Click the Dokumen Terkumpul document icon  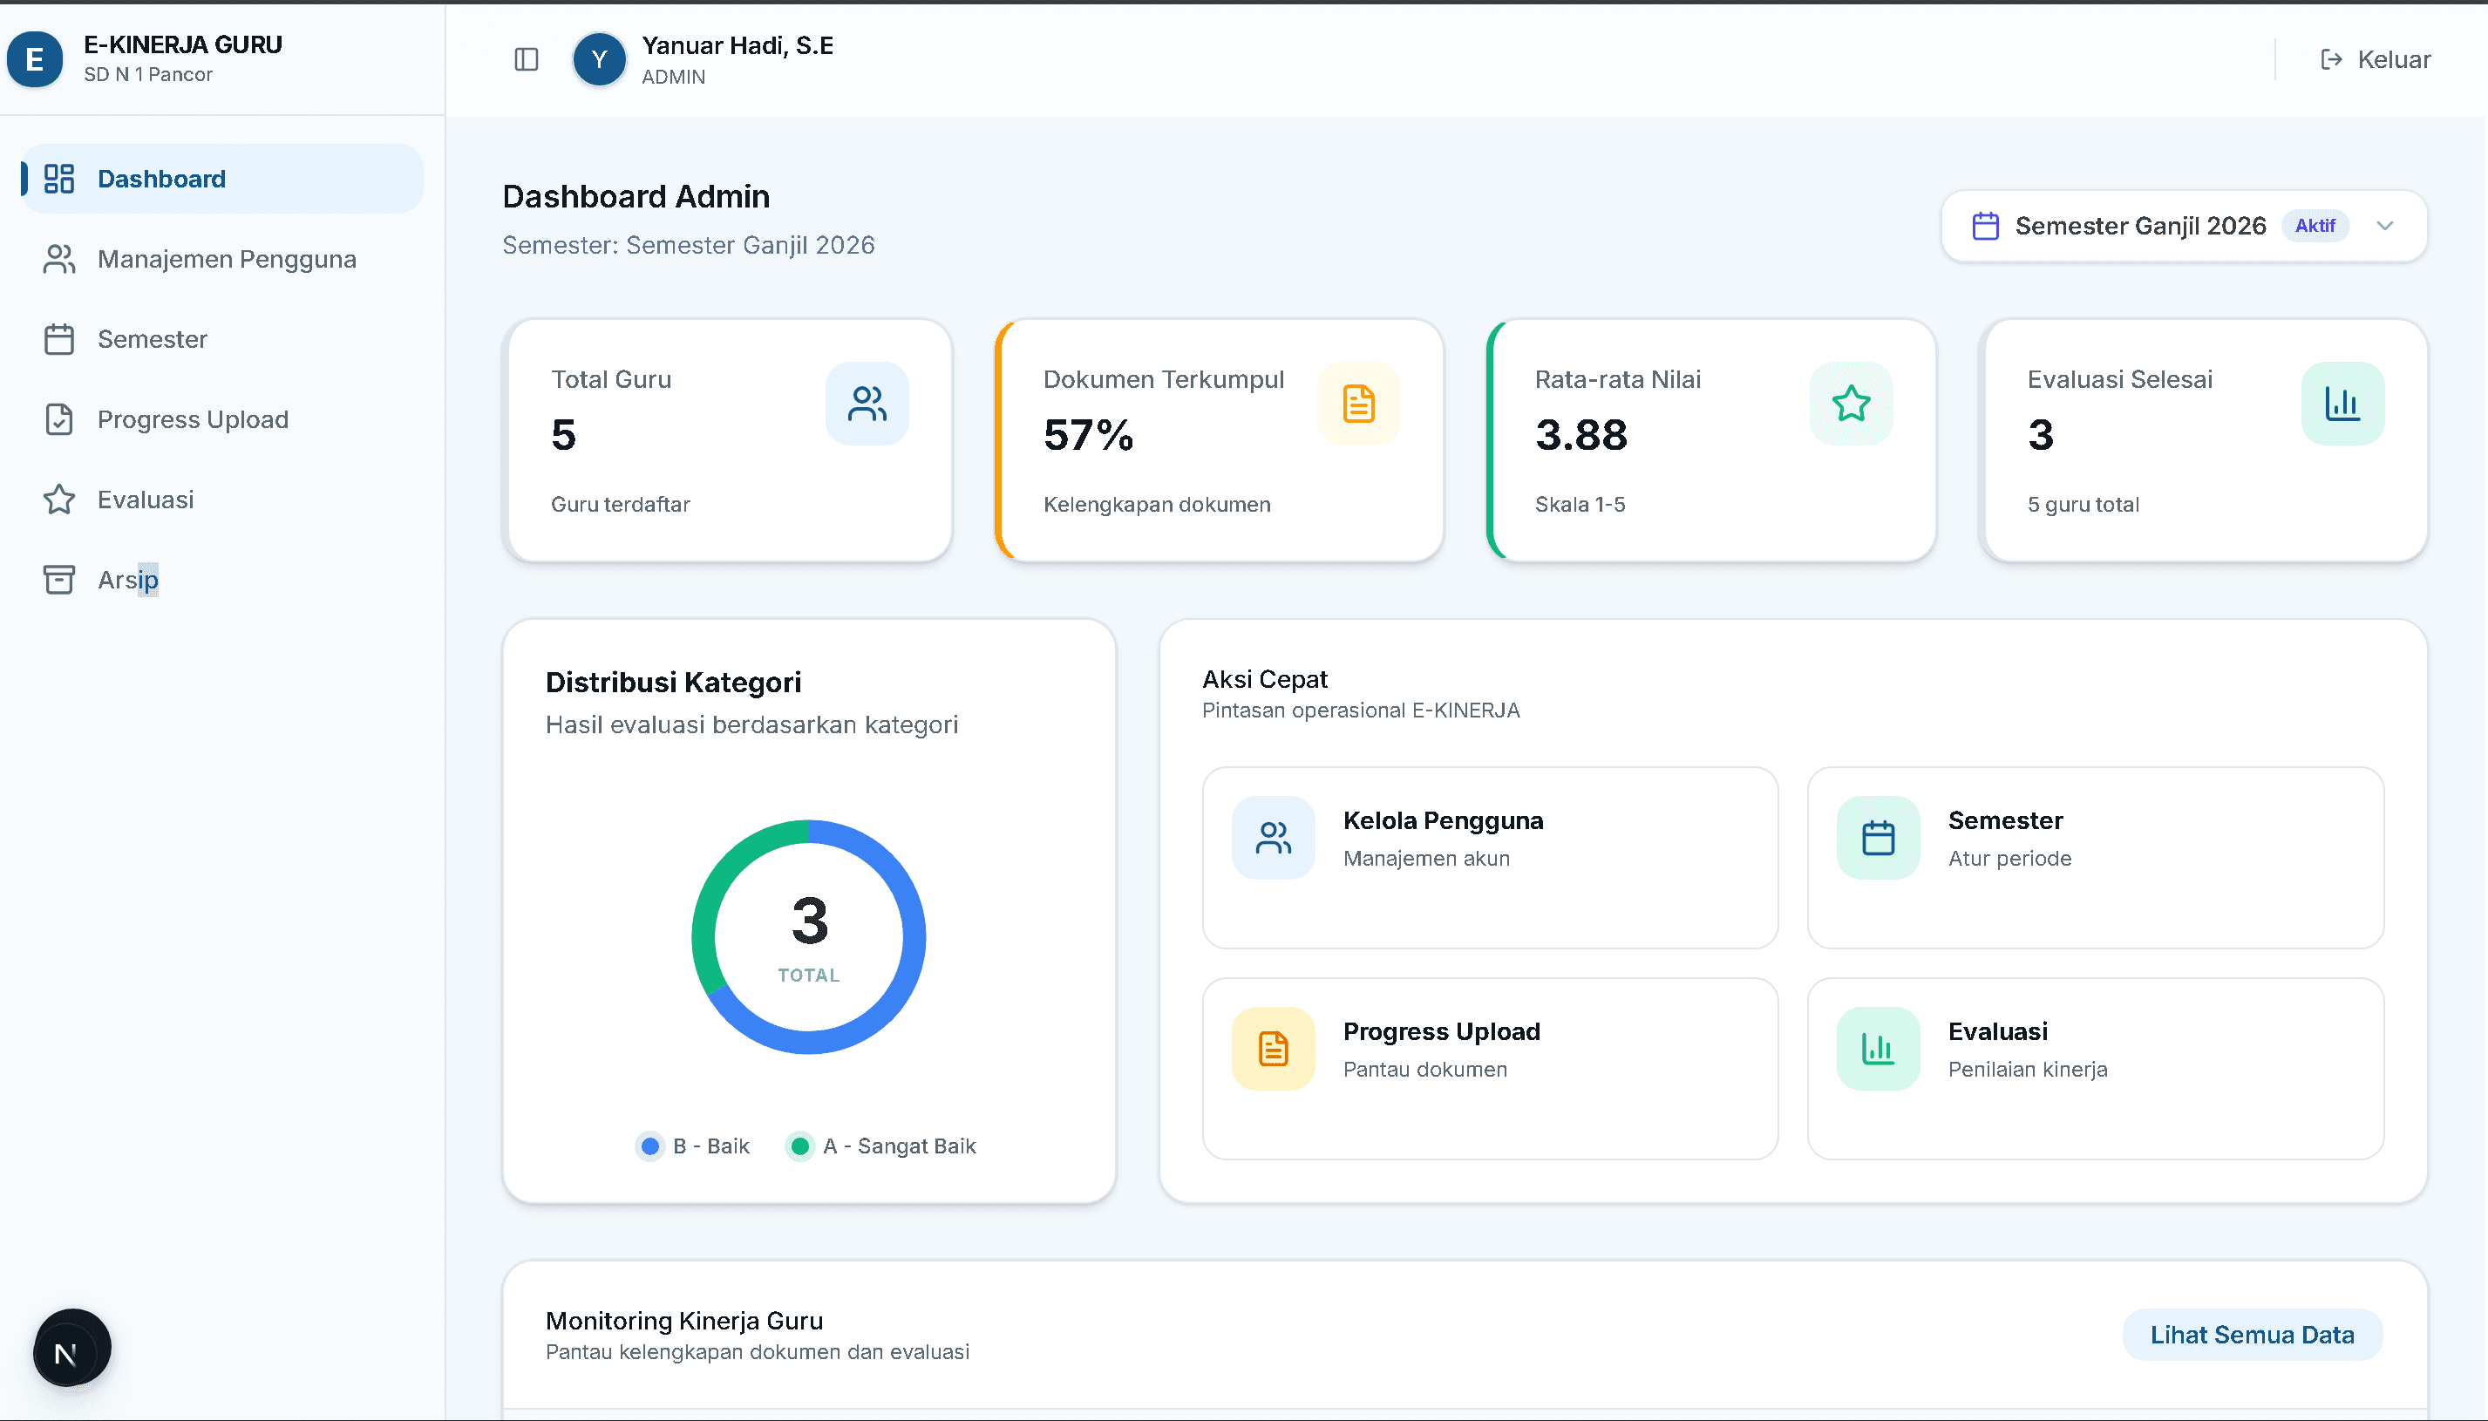pos(1358,403)
